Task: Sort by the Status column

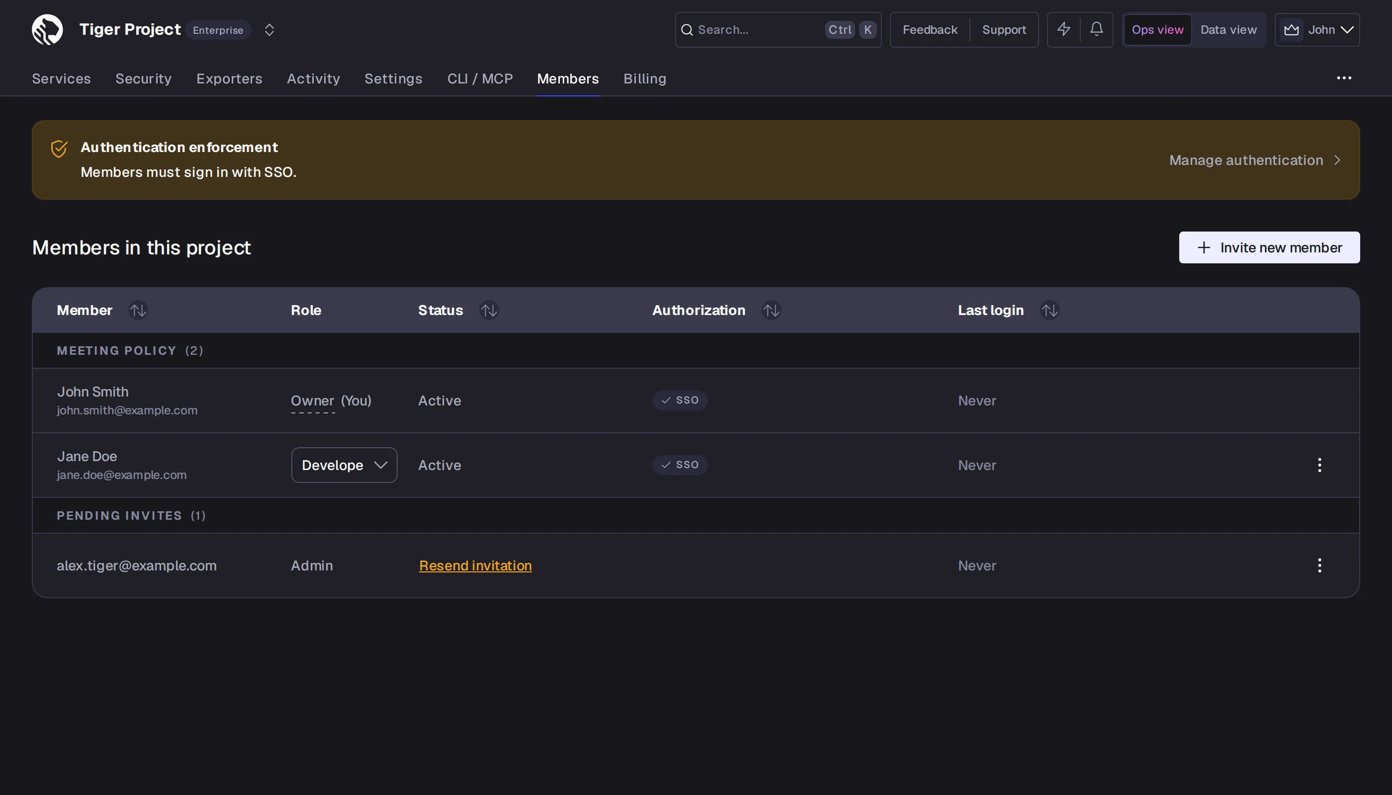Action: click(x=489, y=310)
